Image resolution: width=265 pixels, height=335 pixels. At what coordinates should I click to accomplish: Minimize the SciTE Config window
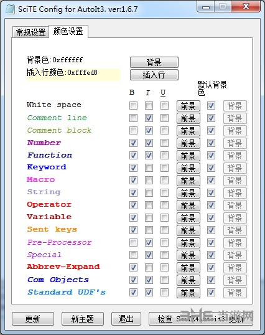pos(206,7)
